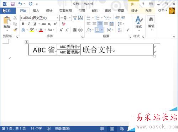Open the table tools 布局 Layout tab
The width and height of the screenshot is (178, 132).
[148, 11]
